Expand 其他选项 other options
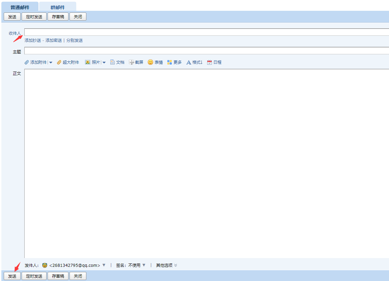The height and width of the screenshot is (281, 389). pos(166,265)
